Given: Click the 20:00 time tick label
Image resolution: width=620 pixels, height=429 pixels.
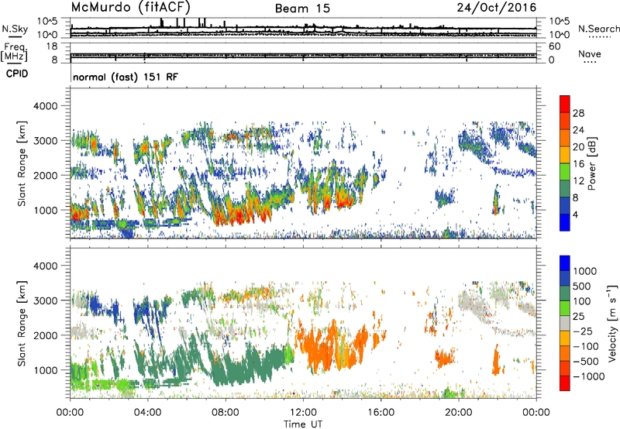Looking at the screenshot, I should coord(459,413).
